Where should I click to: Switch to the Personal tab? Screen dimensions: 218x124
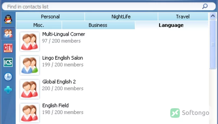pyautogui.click(x=50, y=17)
